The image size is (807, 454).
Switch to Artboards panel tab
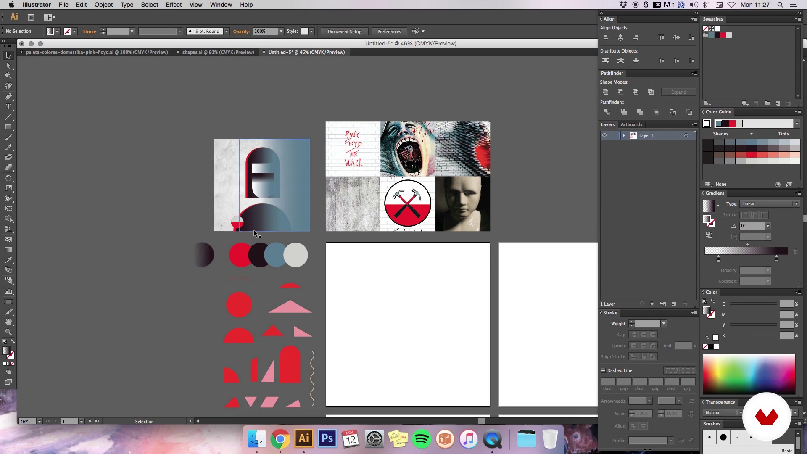coord(631,124)
